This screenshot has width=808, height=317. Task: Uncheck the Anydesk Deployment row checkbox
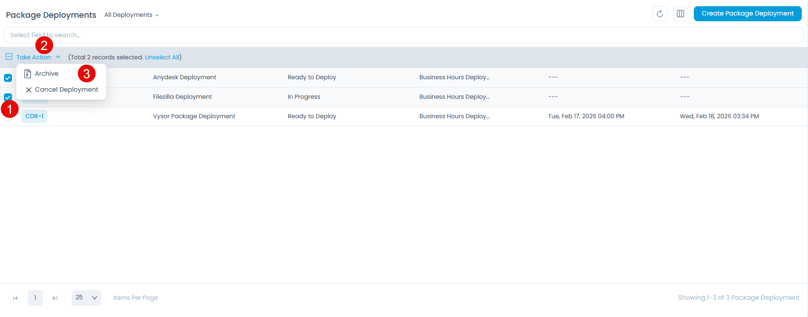point(8,78)
